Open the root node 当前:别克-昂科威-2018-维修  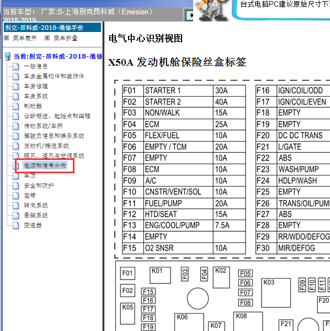point(58,56)
